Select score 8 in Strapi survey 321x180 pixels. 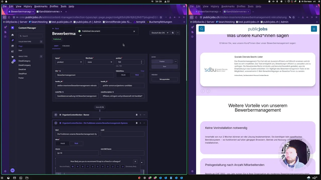click(x=83, y=166)
